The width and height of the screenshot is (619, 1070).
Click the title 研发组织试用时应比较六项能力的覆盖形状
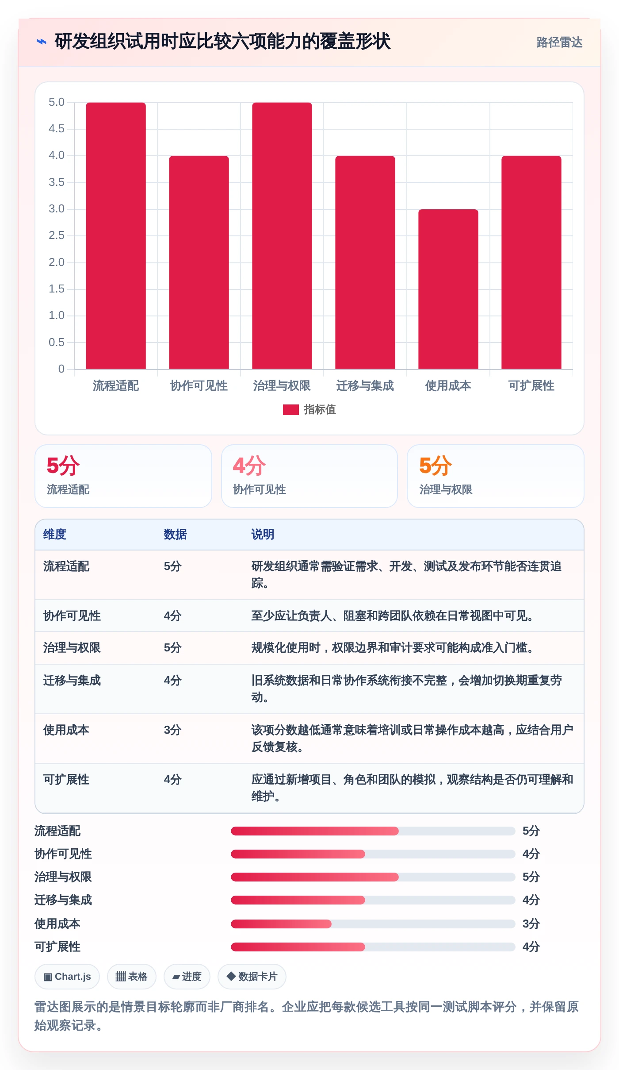point(223,42)
